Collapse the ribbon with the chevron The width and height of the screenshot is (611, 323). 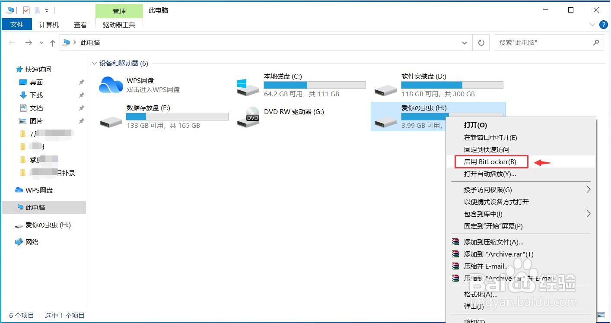coord(592,25)
